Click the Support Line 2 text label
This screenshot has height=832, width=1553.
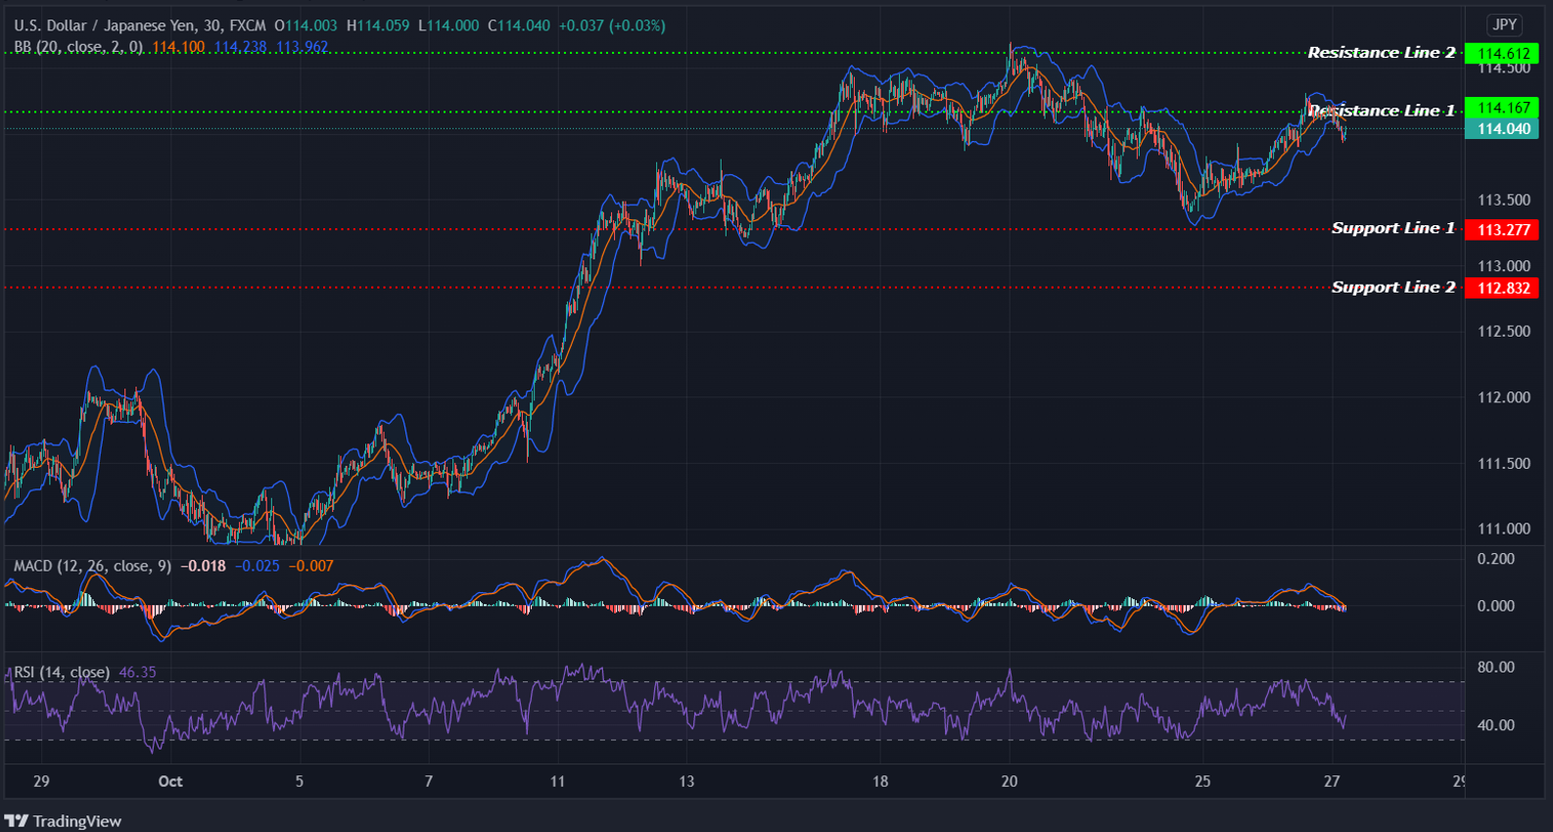1393,287
